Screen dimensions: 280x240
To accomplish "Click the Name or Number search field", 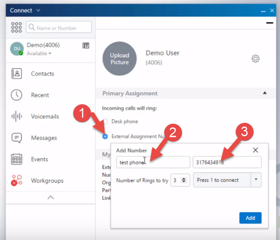I will (59, 27).
